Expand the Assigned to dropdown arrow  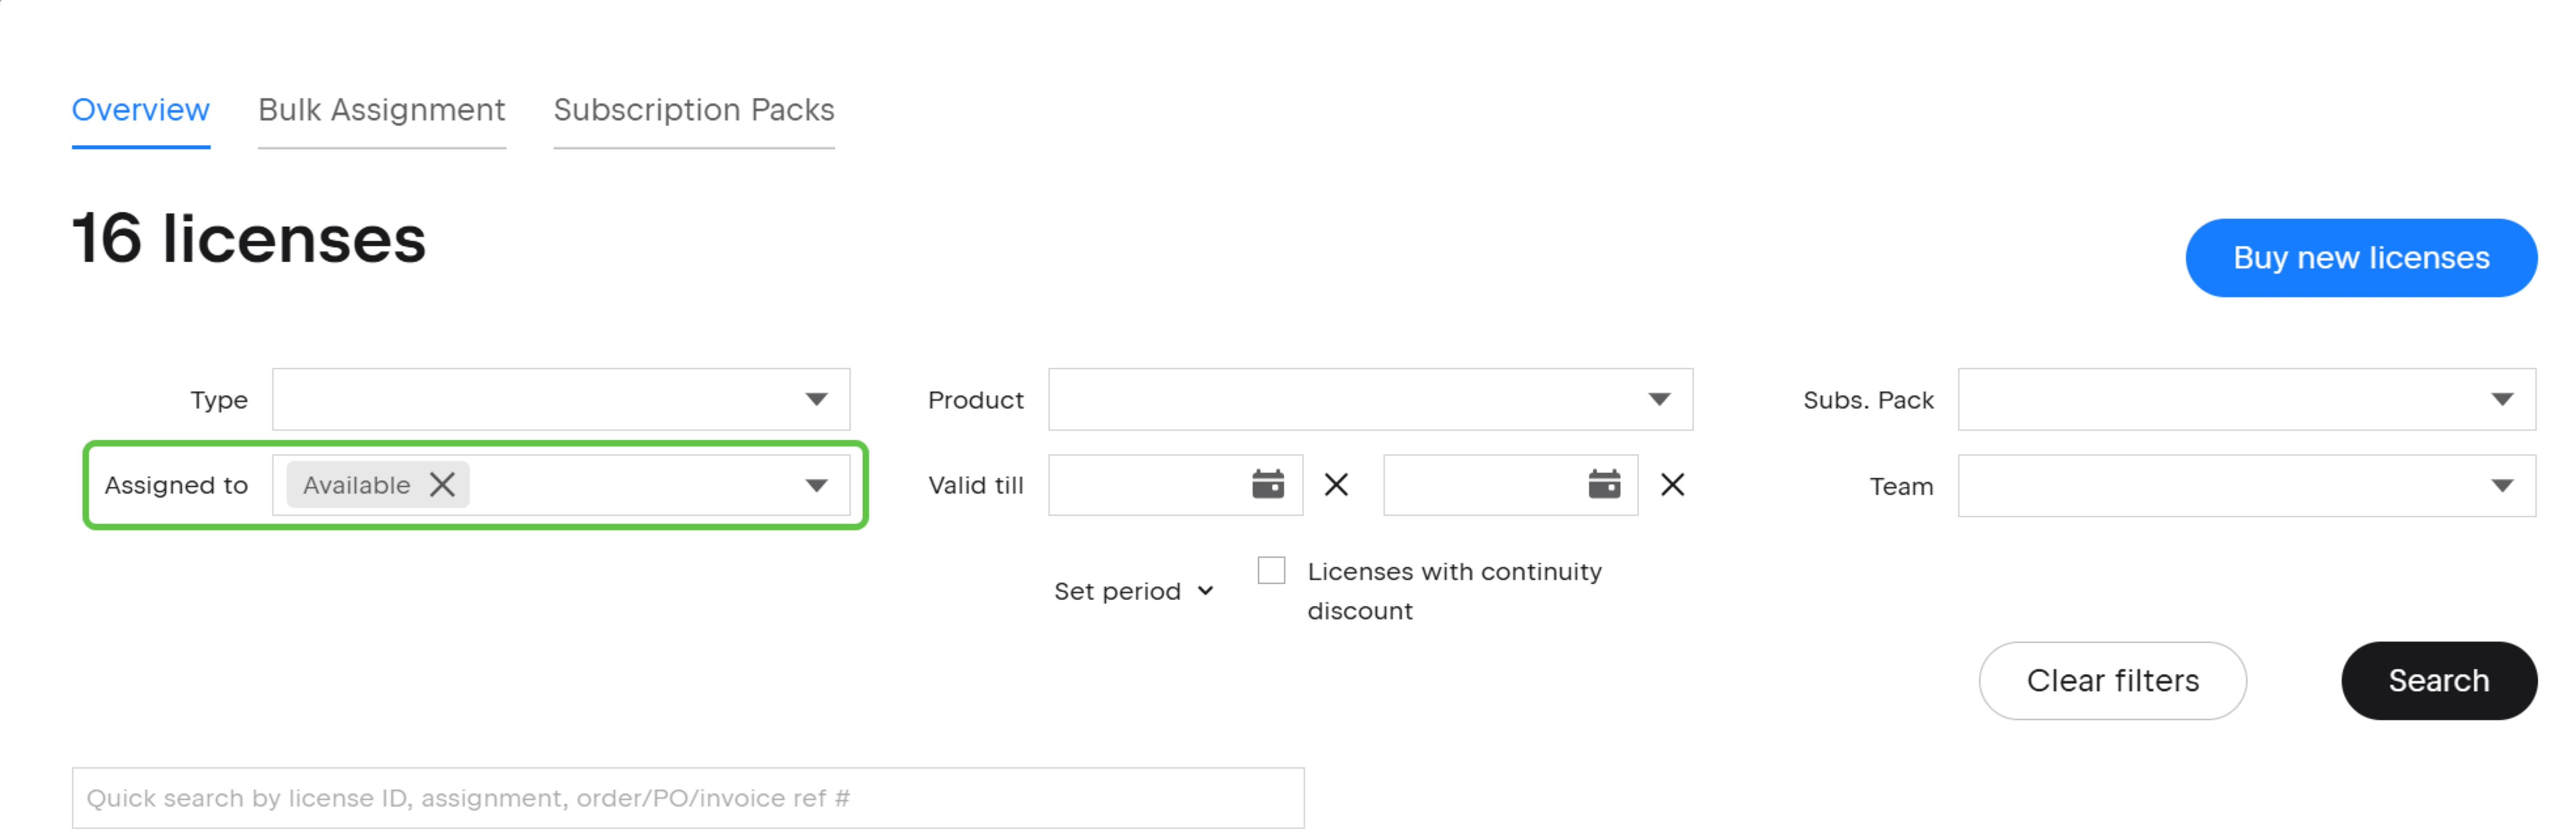pyautogui.click(x=816, y=486)
